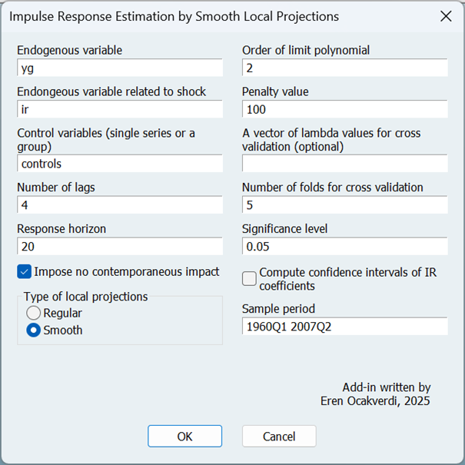Image resolution: width=465 pixels, height=465 pixels.
Task: Select the Smooth local projections option
Action: [34, 330]
